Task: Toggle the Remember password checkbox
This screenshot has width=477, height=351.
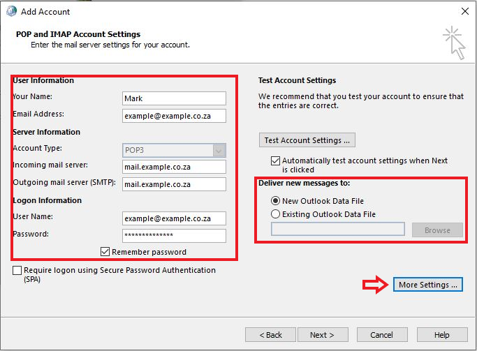Action: pos(105,252)
